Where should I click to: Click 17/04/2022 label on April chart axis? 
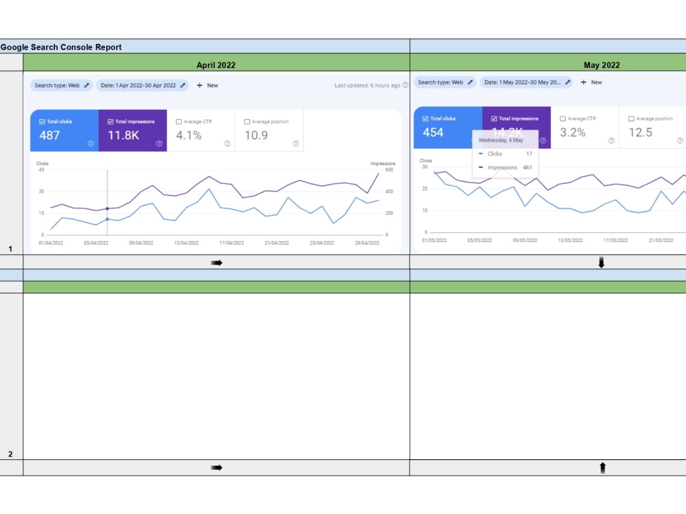point(231,243)
